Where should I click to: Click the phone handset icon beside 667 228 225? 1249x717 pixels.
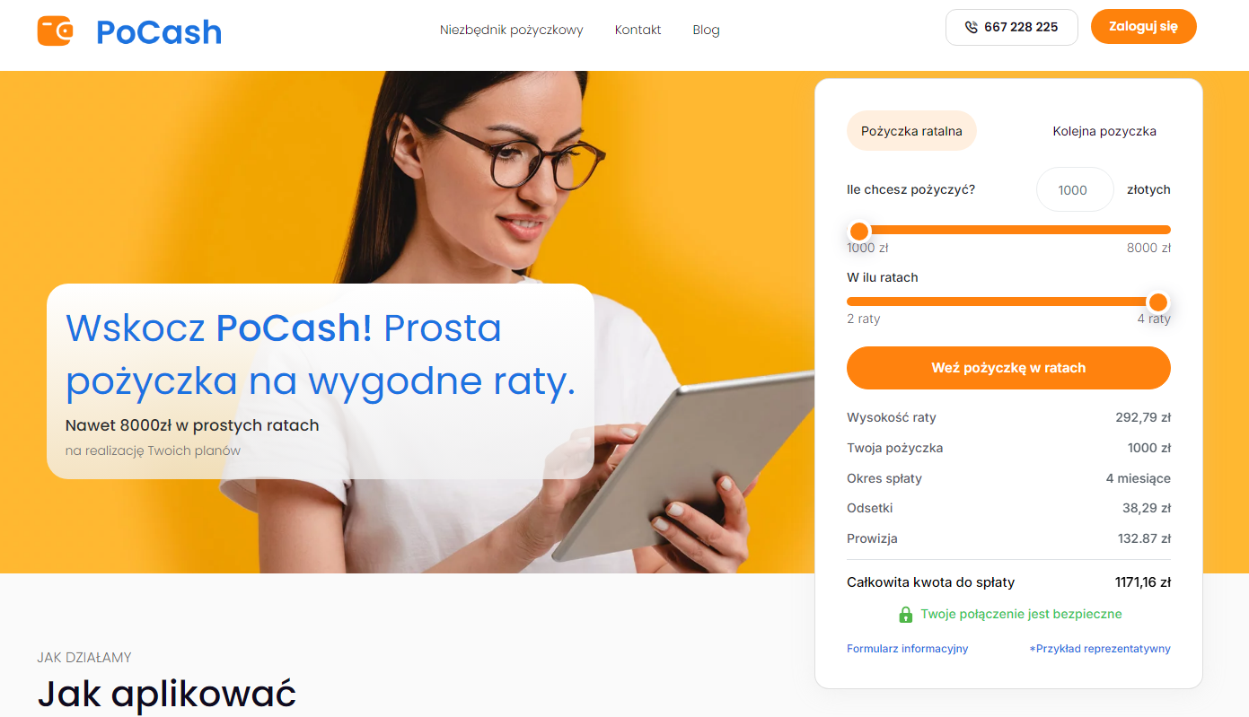pyautogui.click(x=971, y=27)
